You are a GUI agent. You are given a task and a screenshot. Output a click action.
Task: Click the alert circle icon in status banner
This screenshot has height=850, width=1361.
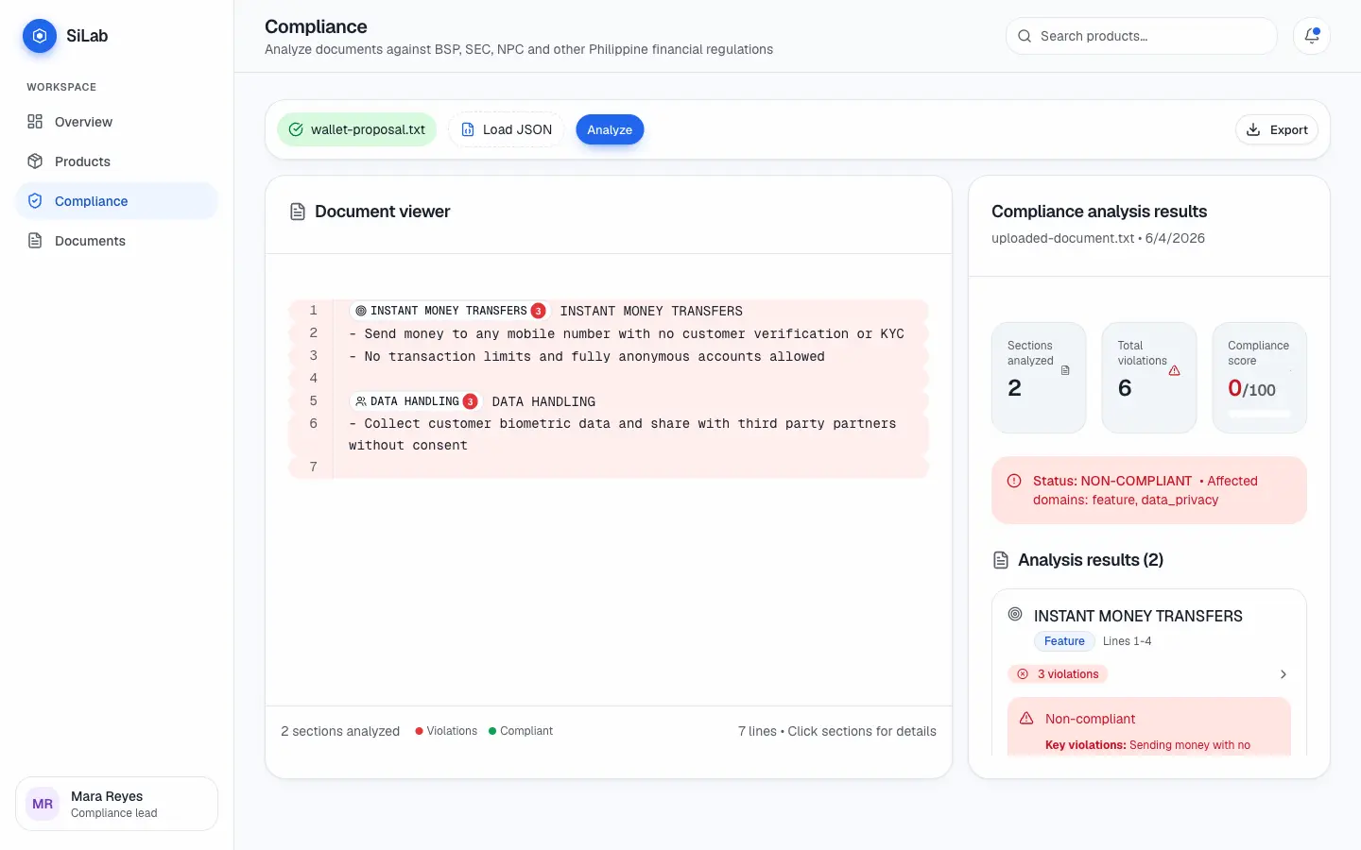tap(1014, 481)
